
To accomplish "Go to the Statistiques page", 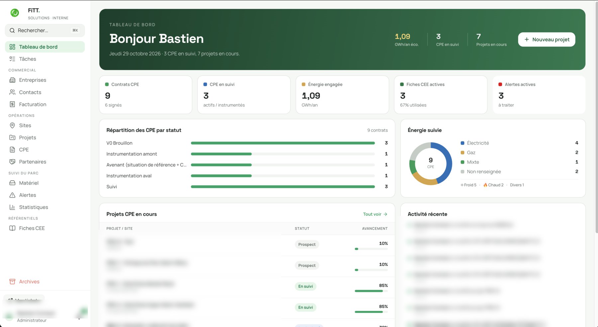I will pos(45,207).
